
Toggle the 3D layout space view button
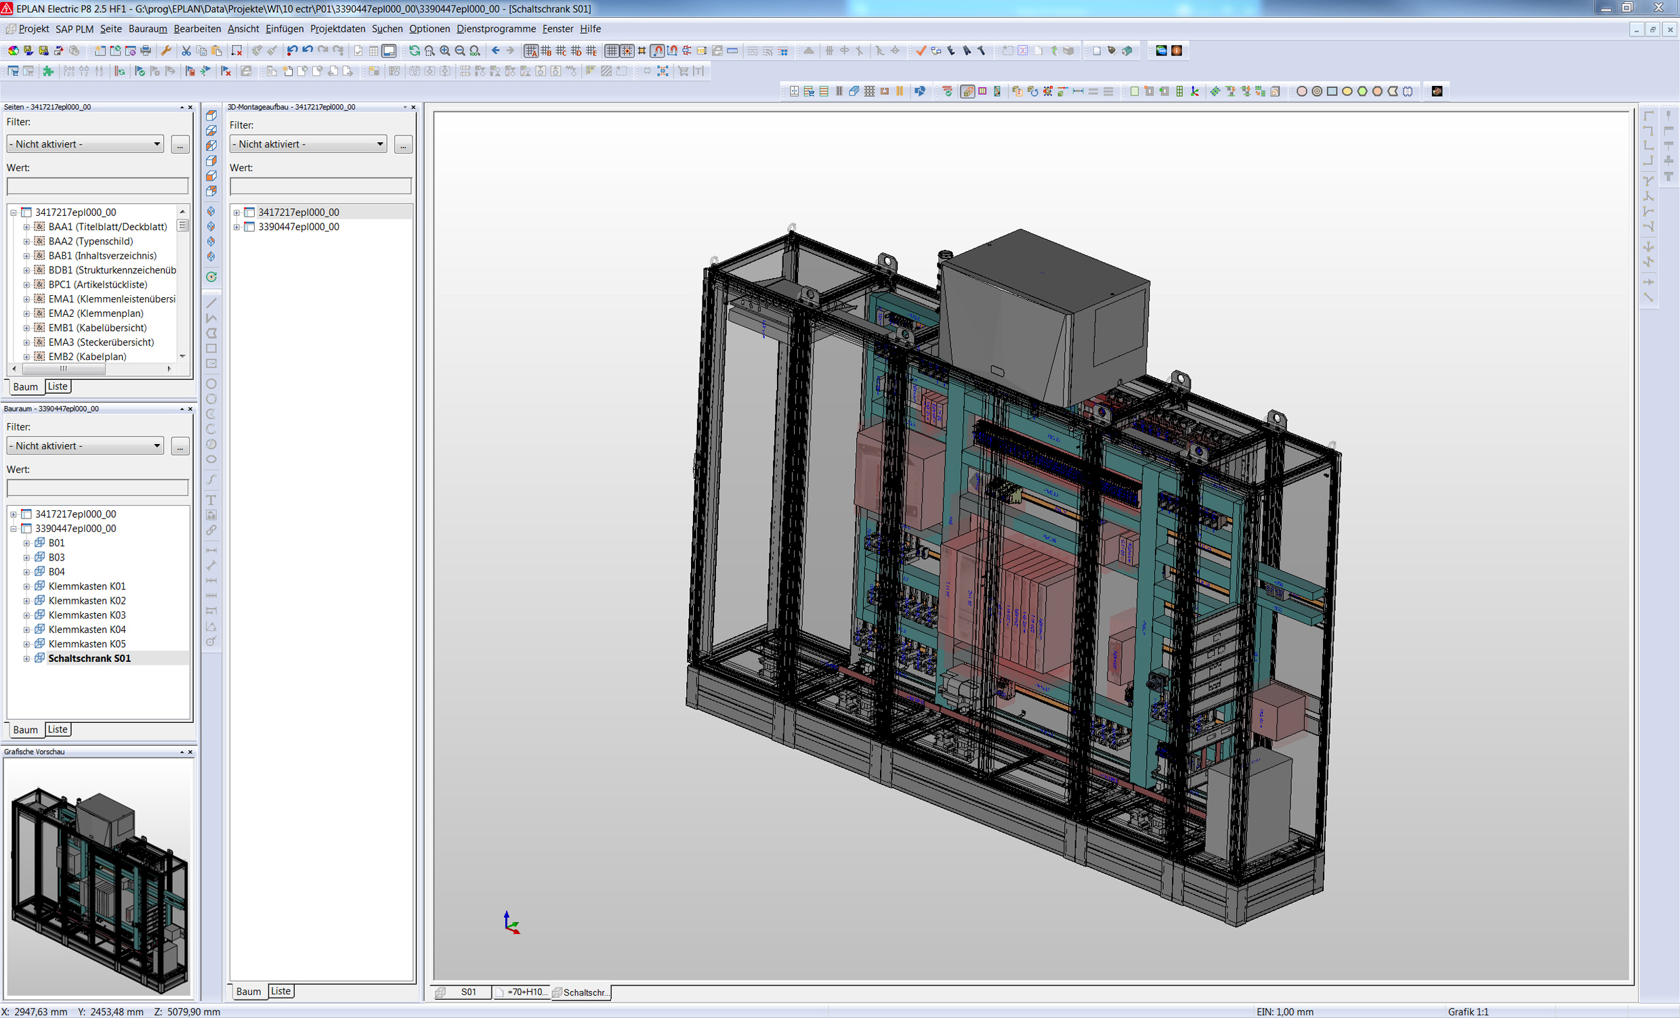(x=967, y=91)
